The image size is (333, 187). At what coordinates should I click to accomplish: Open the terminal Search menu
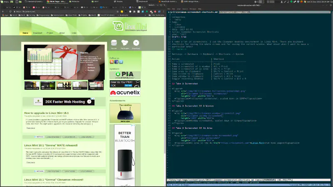(x=185, y=8)
